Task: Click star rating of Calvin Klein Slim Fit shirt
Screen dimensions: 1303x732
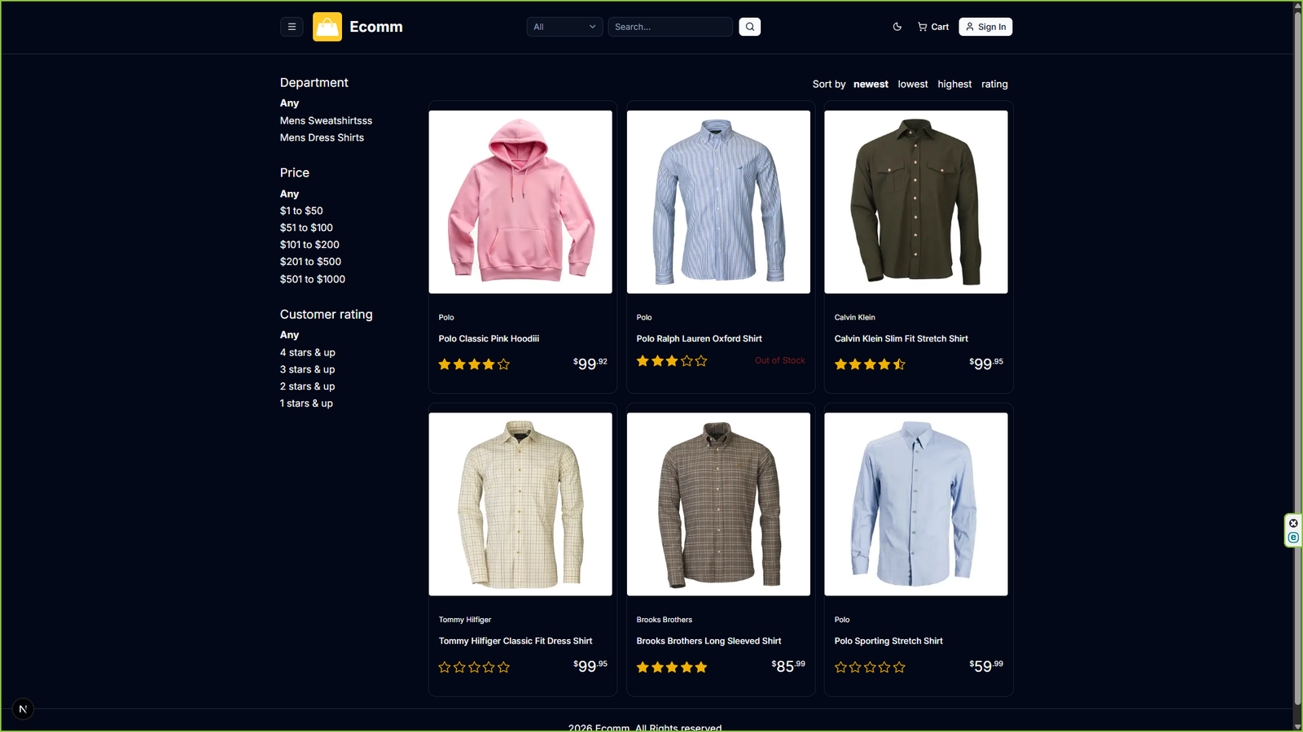Action: pos(870,364)
